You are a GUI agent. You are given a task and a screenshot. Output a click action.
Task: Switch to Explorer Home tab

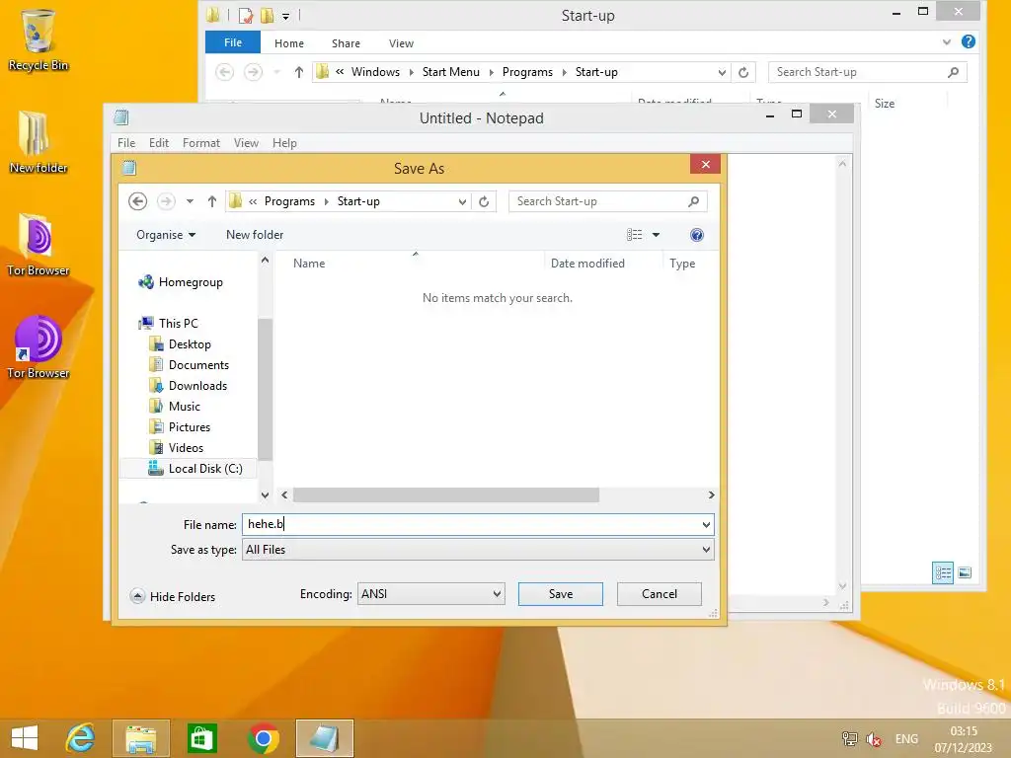click(x=289, y=43)
